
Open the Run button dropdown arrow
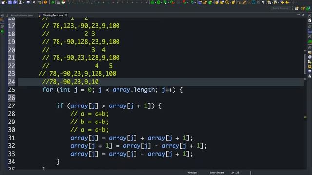click(161, 2)
